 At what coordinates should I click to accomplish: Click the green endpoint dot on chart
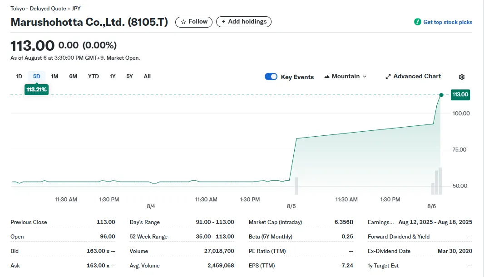[441, 95]
